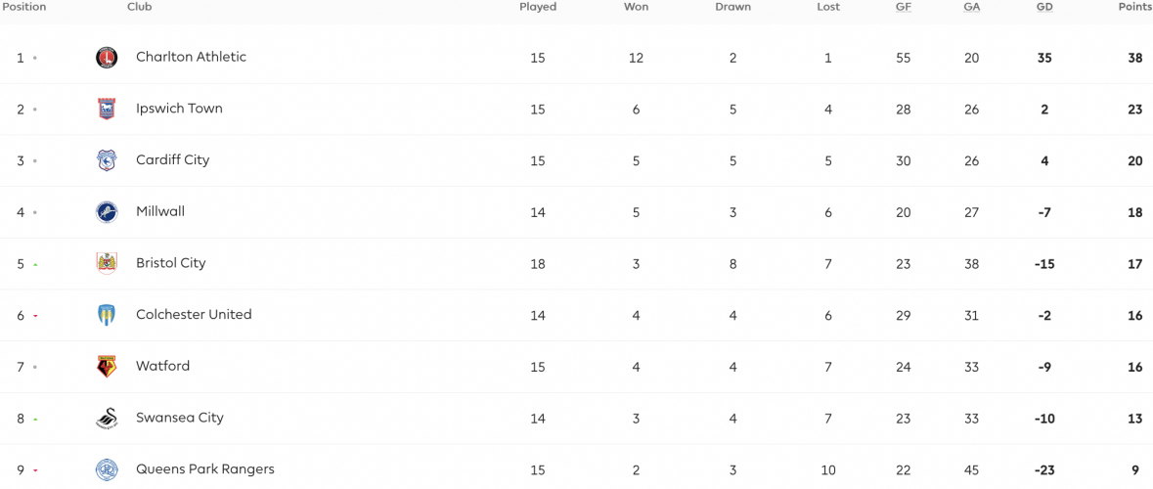Open the Charlton Athletic club link

coord(191,57)
